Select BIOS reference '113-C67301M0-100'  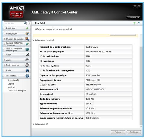(x=95, y=89)
